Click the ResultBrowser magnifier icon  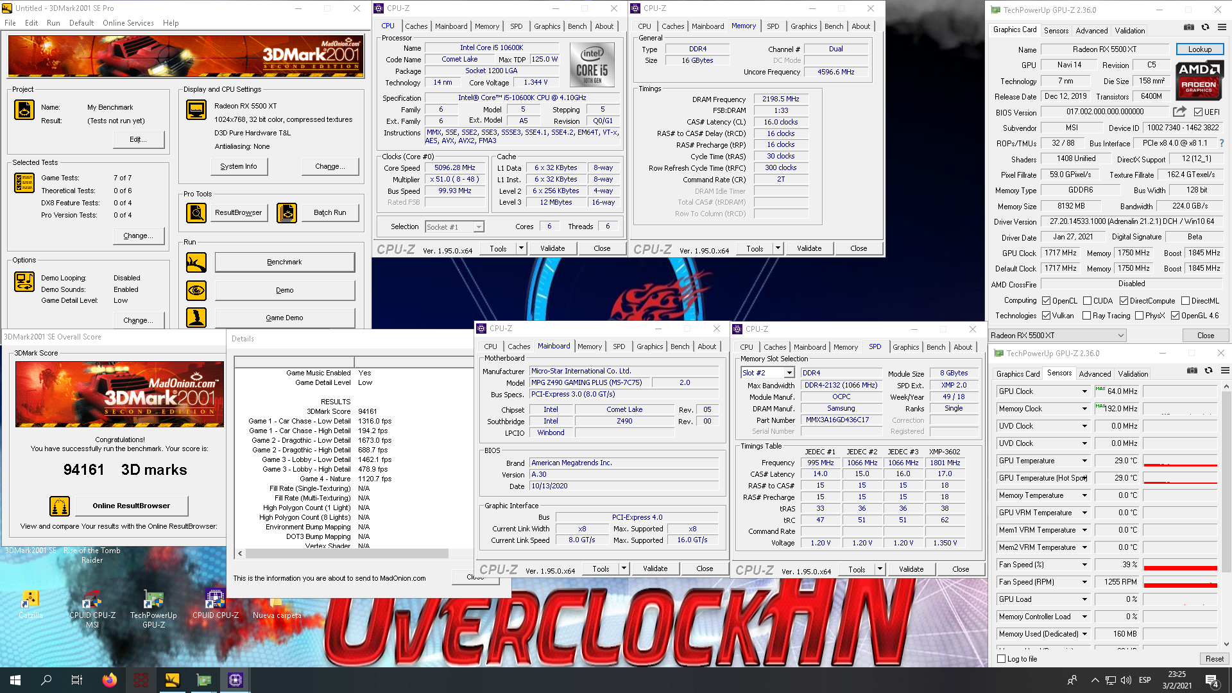tap(196, 212)
